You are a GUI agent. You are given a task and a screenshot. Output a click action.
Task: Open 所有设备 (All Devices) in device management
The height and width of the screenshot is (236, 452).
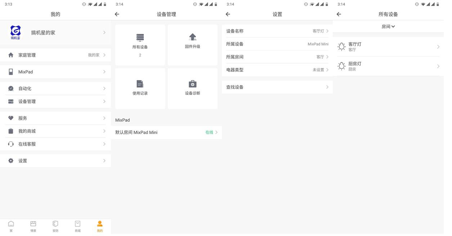click(140, 44)
